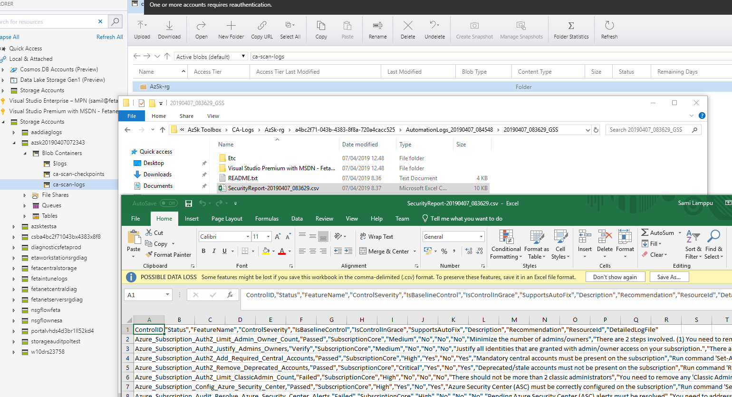This screenshot has height=397, width=732.
Task: Open the General number format dropdown
Action: pos(481,237)
